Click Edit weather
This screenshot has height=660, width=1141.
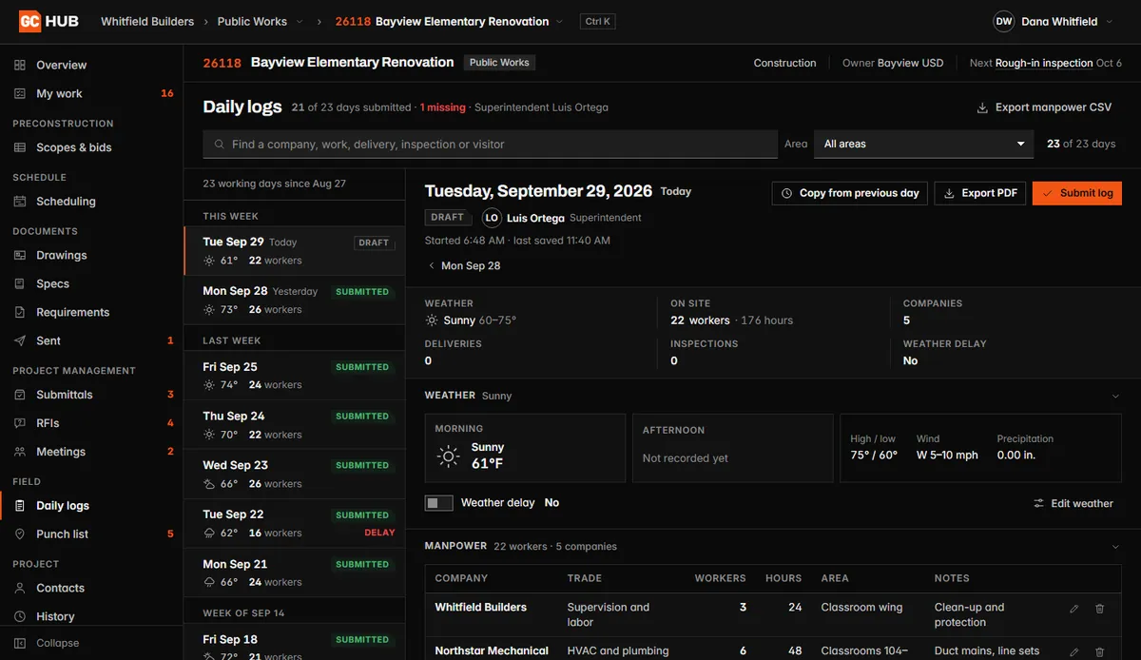1073,503
